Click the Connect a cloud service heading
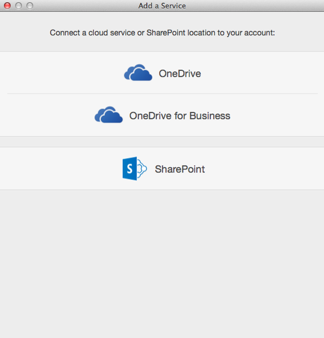This screenshot has width=324, height=338. [162, 33]
